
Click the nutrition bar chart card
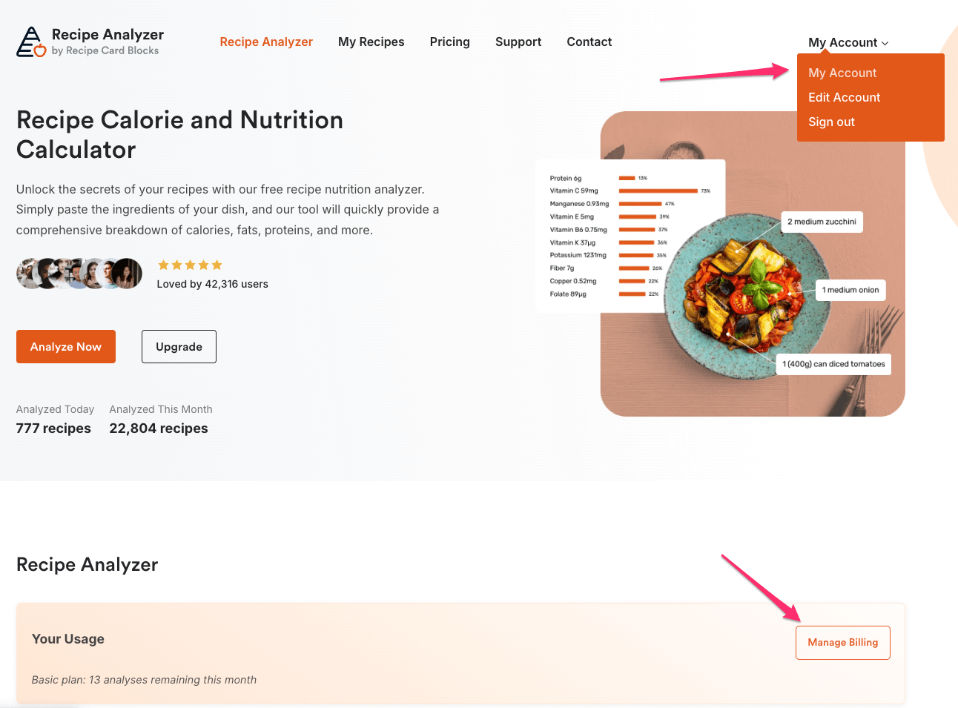pos(630,236)
